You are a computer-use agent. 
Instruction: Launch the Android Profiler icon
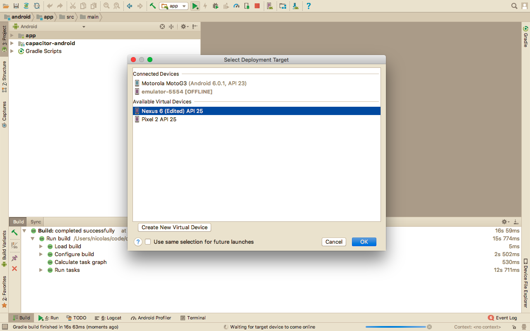coord(236,6)
